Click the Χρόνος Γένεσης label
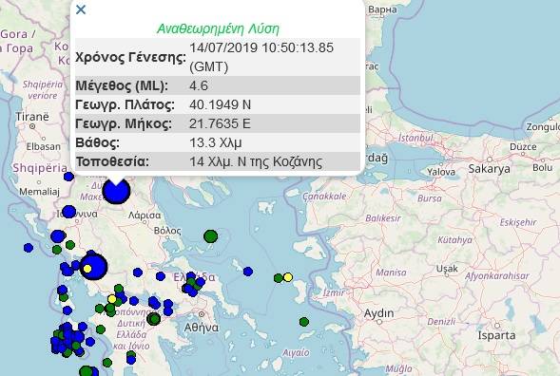This screenshot has height=376, width=560. pos(130,57)
